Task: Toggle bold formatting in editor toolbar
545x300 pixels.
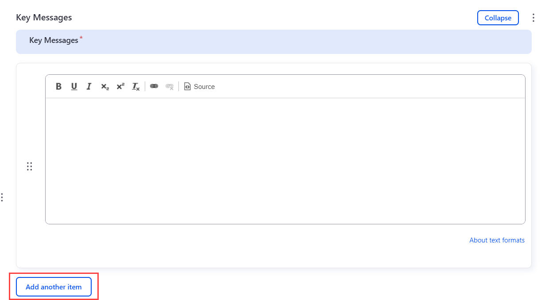Action: [58, 87]
